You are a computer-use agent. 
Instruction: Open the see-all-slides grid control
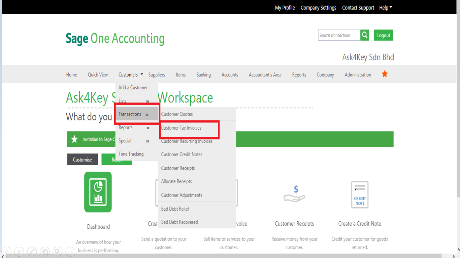pyautogui.click(x=45, y=251)
